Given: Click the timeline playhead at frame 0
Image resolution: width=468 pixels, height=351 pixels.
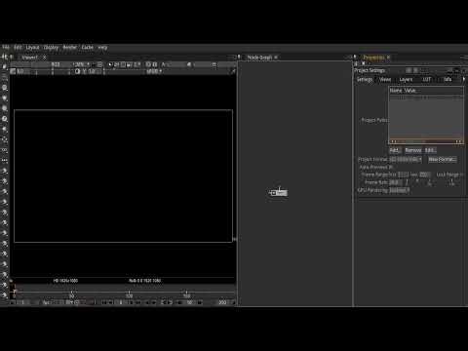Looking at the screenshot, I should [15, 292].
